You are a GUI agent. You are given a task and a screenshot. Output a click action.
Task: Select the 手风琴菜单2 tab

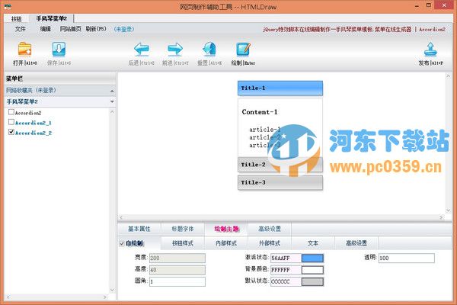tap(51, 18)
